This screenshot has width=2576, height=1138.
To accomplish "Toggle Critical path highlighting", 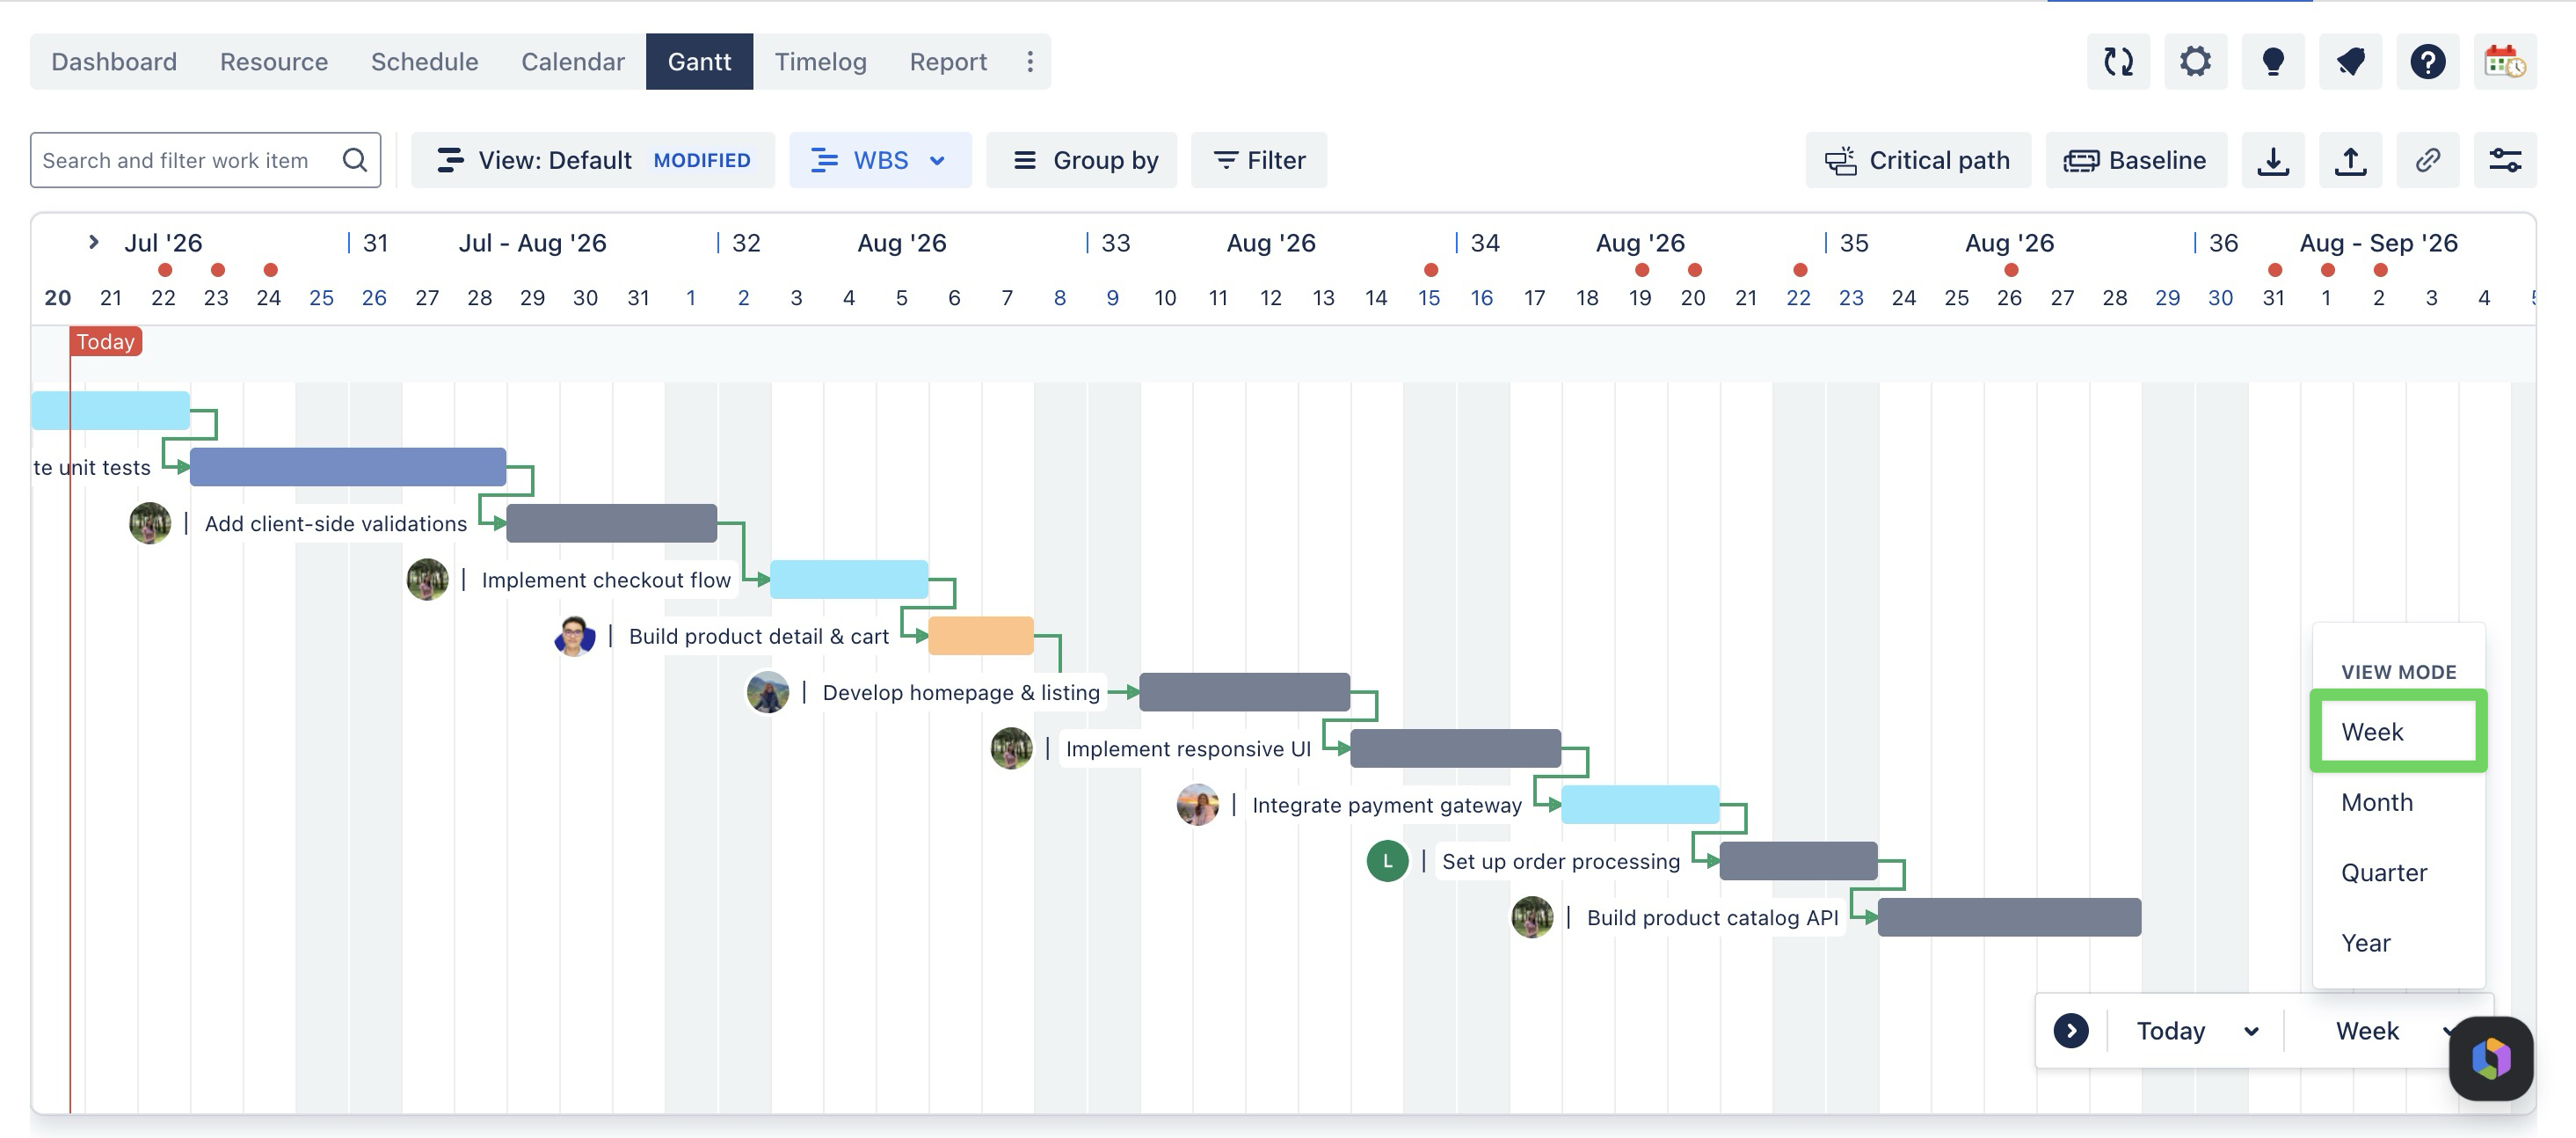I will 1917,160.
